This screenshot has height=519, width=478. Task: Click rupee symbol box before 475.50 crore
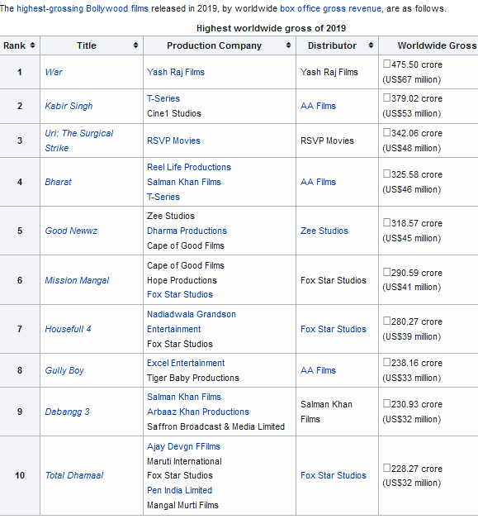(x=386, y=64)
